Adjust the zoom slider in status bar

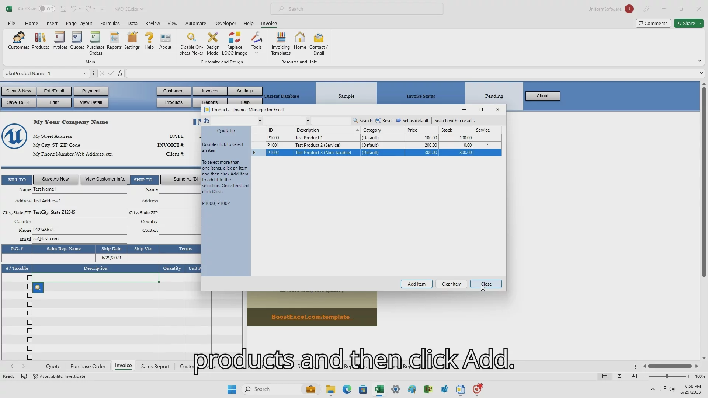667,376
